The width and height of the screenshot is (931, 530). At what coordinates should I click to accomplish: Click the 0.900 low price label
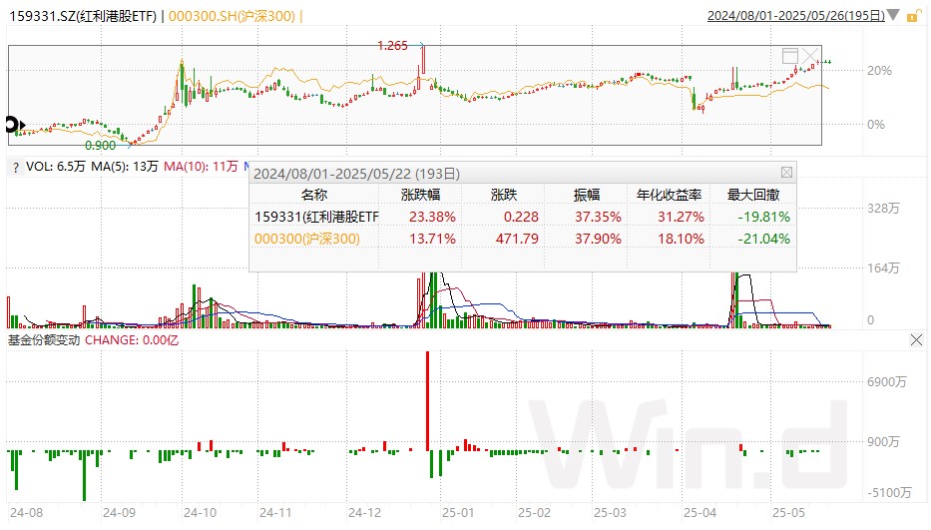point(101,146)
